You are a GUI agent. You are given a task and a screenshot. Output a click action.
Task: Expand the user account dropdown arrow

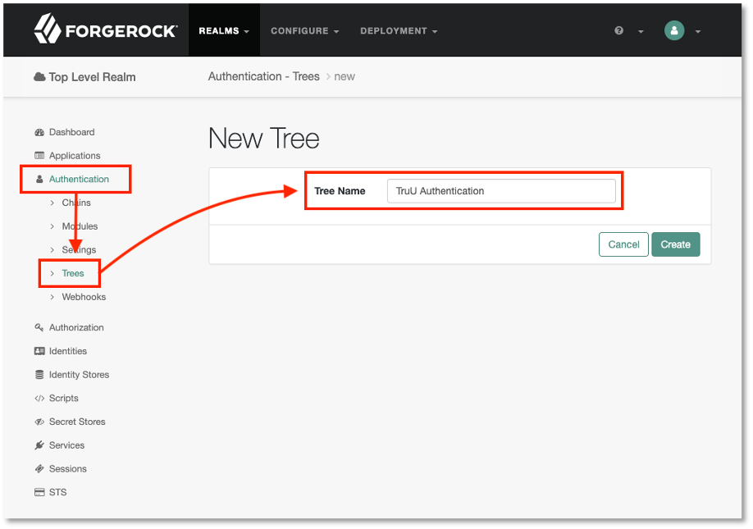(698, 32)
